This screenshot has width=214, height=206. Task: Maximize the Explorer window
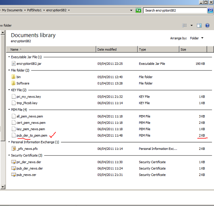[x=206, y=2]
